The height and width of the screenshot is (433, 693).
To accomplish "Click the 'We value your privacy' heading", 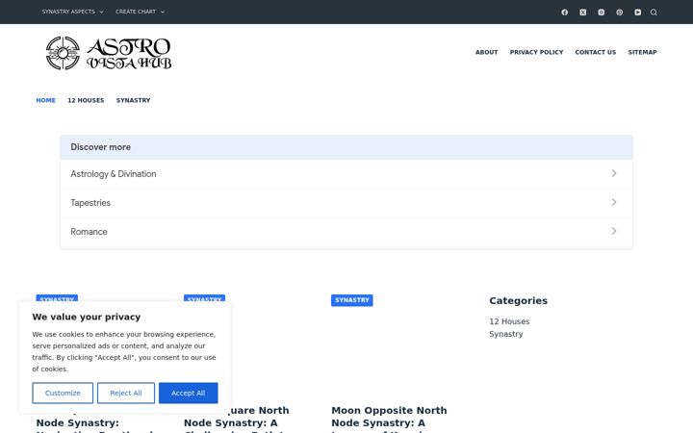I will tap(87, 317).
